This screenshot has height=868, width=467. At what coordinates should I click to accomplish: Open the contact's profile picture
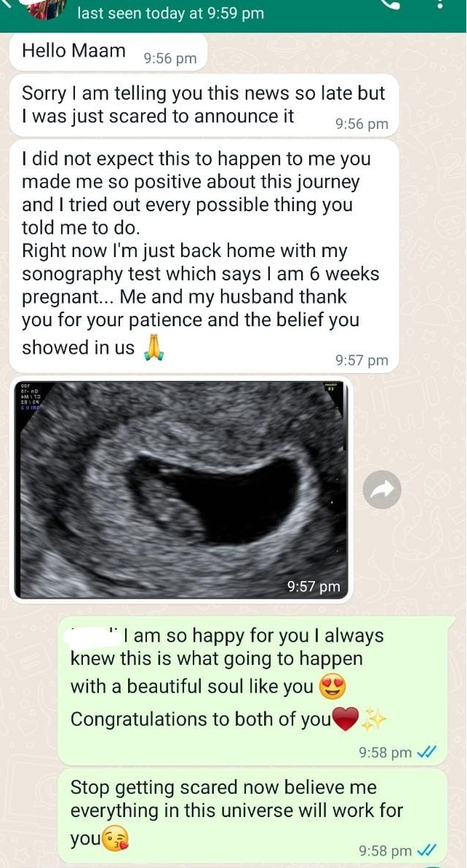pyautogui.click(x=47, y=8)
